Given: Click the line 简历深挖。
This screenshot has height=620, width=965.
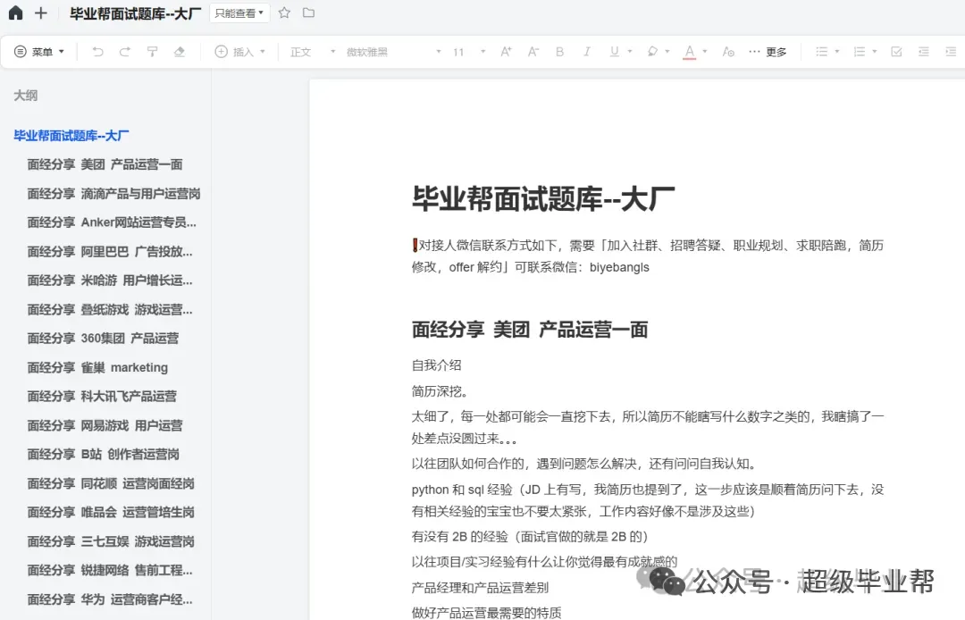Looking at the screenshot, I should [440, 391].
